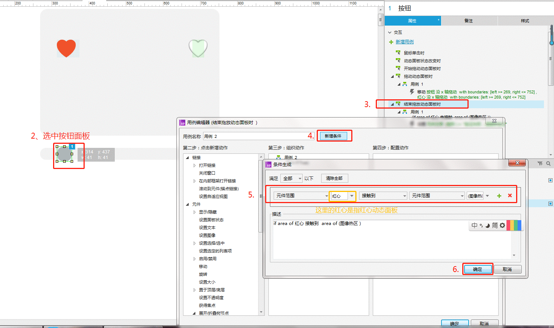Select the 开始拖动动态面板时 event

tap(422, 69)
